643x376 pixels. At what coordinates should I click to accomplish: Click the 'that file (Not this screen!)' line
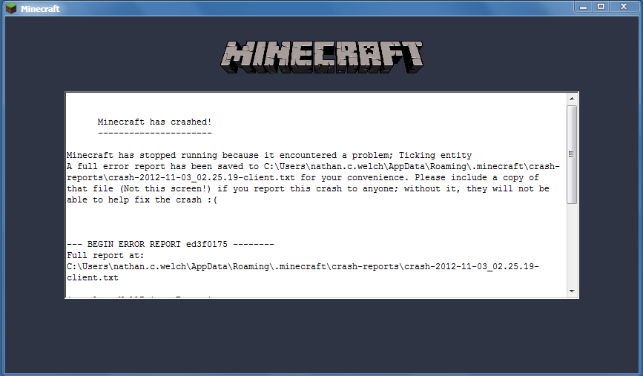(308, 188)
